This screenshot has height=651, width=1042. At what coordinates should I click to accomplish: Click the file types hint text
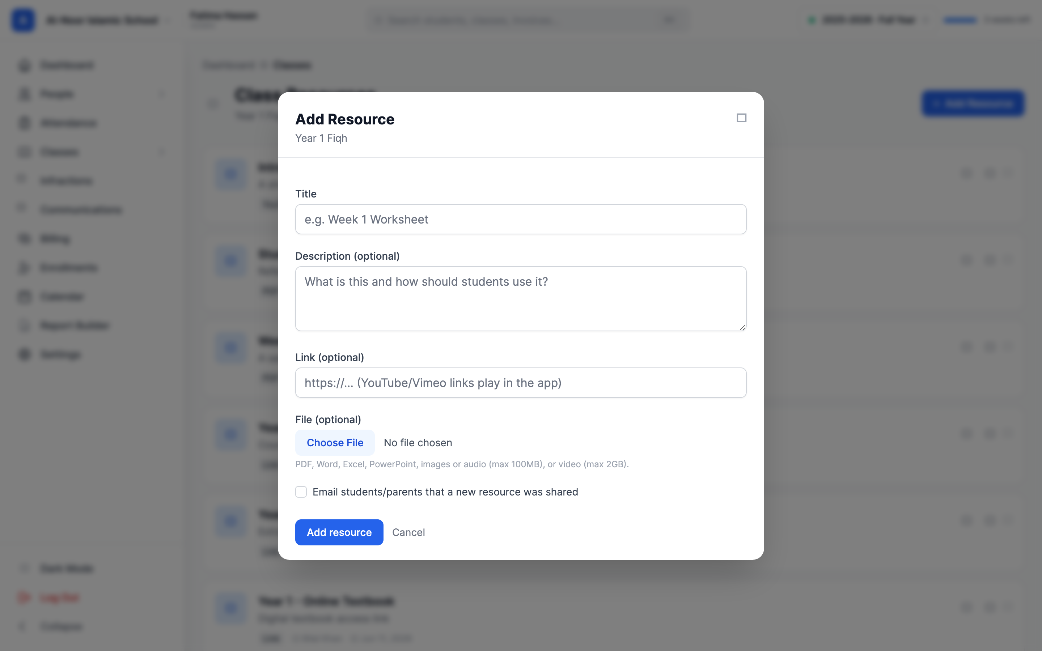(x=462, y=464)
